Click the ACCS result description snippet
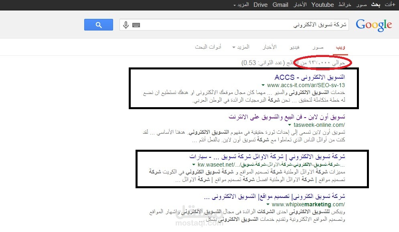 coord(244,96)
